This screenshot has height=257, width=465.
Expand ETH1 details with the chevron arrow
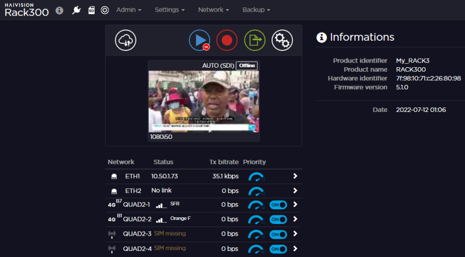pos(295,176)
